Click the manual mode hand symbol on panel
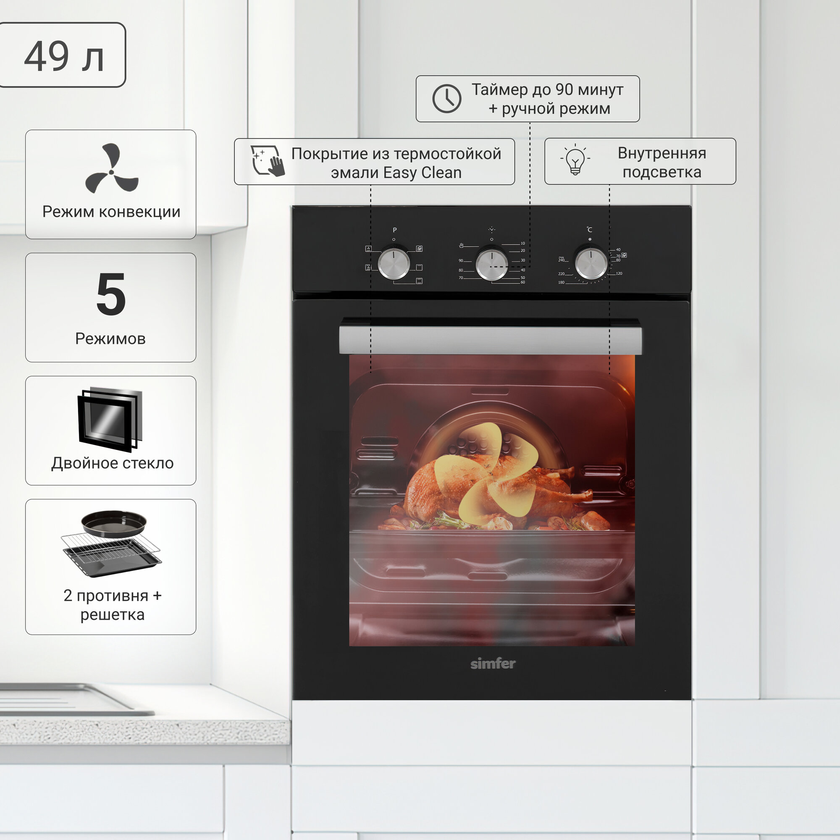Viewport: 840px width, 840px height. [461, 245]
